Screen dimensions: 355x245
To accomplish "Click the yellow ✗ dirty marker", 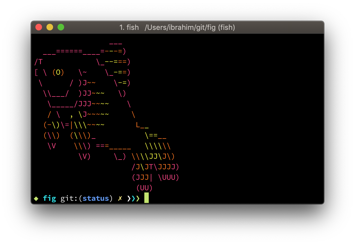I will coord(120,199).
